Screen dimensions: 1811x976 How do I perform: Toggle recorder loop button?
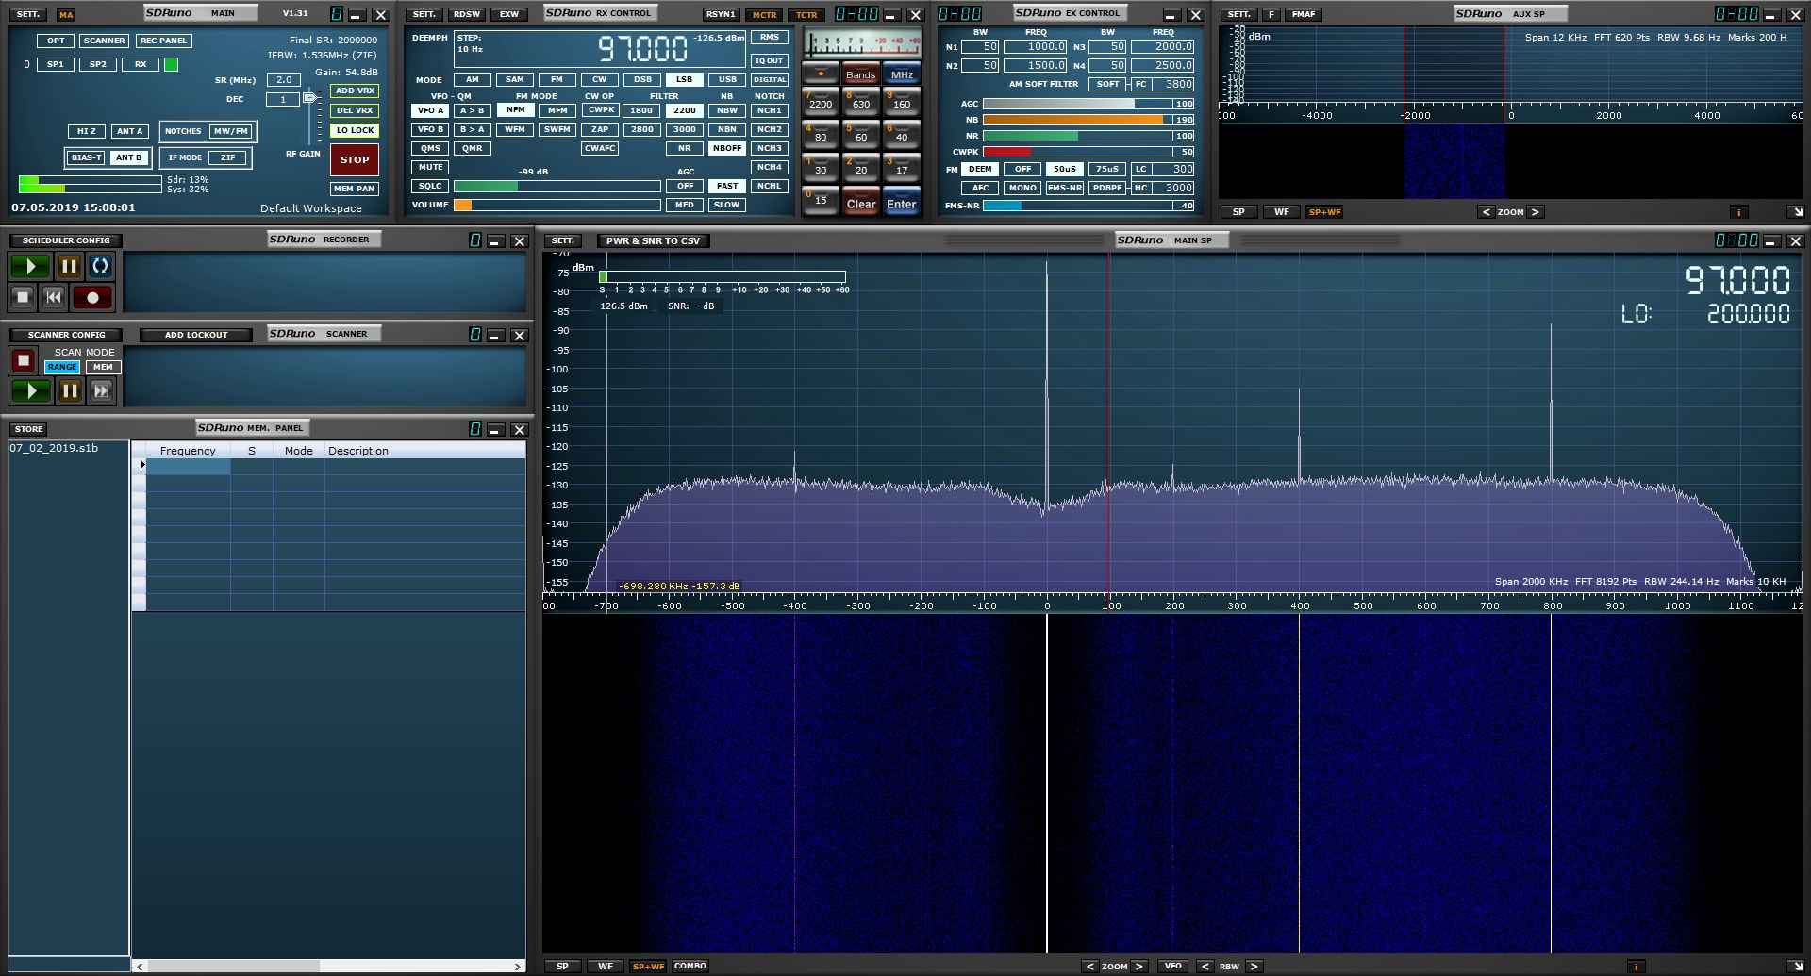(x=100, y=267)
